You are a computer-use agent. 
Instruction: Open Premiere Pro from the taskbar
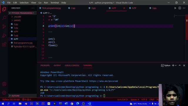coord(43,104)
